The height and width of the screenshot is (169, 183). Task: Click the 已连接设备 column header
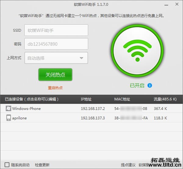tap(32, 99)
